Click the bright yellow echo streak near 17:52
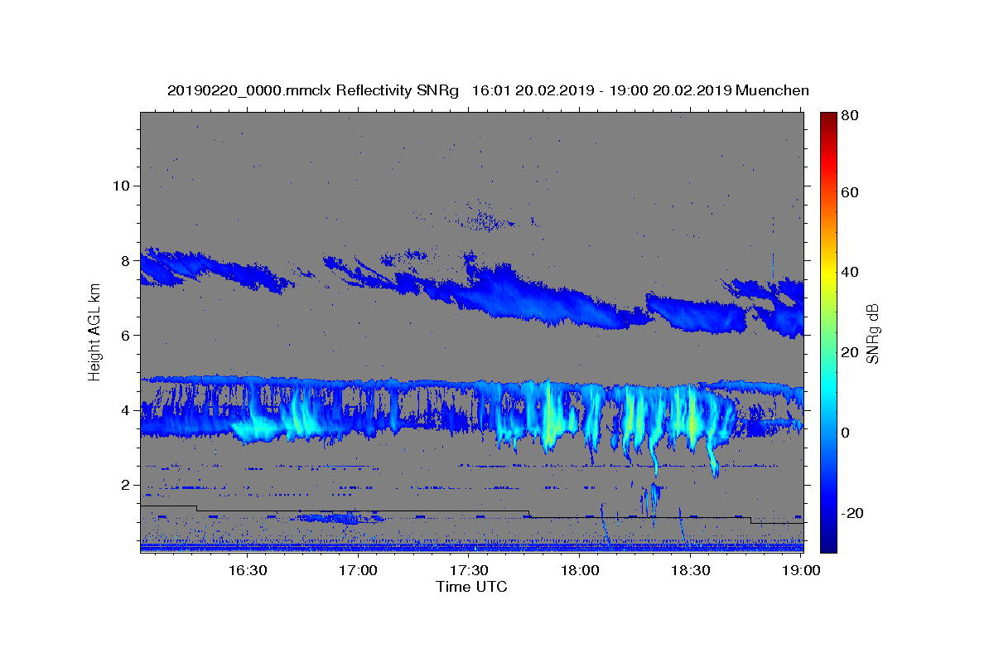The width and height of the screenshot is (994, 663). click(x=549, y=419)
